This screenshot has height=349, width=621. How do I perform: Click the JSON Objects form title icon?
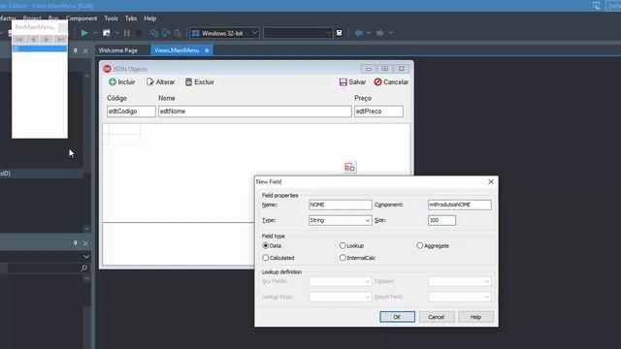coord(107,69)
